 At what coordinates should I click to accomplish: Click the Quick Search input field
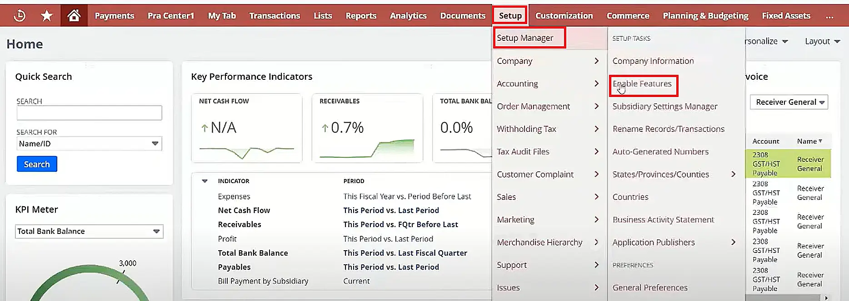(89, 113)
